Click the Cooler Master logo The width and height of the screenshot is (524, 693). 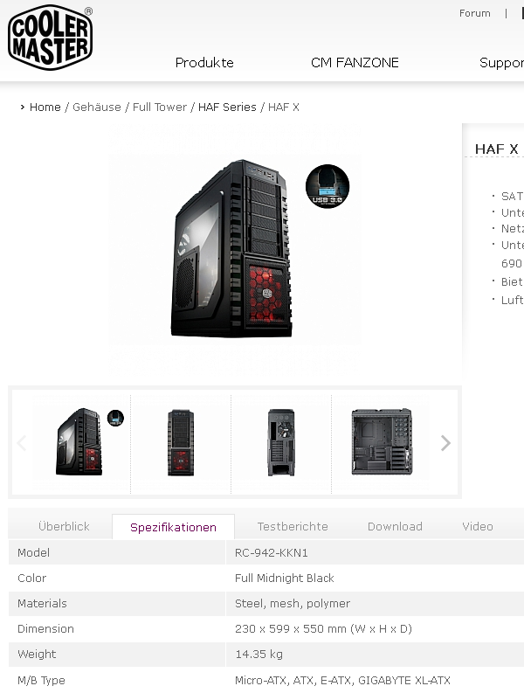[x=51, y=38]
